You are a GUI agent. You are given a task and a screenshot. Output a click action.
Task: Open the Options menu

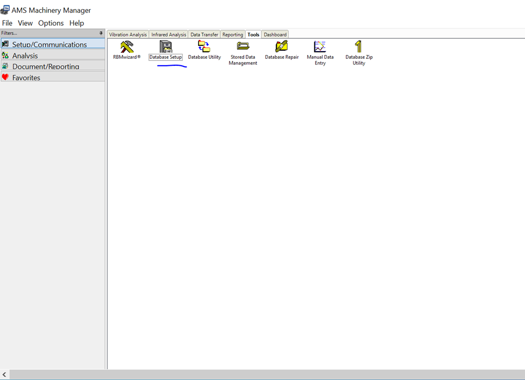51,23
